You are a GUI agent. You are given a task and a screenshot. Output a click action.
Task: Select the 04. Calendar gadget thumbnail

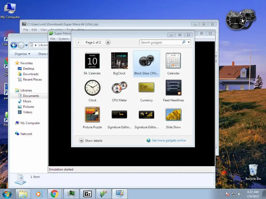coord(92,60)
